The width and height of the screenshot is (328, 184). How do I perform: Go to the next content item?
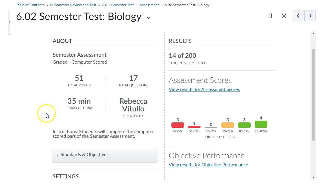(310, 16)
